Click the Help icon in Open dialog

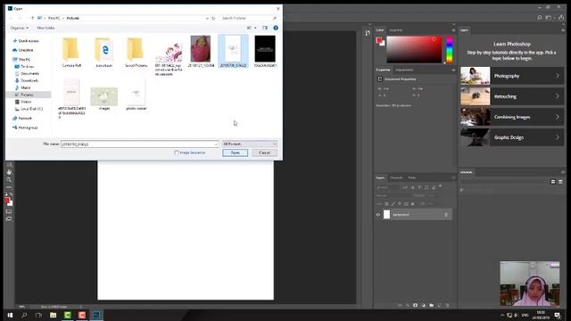276,28
